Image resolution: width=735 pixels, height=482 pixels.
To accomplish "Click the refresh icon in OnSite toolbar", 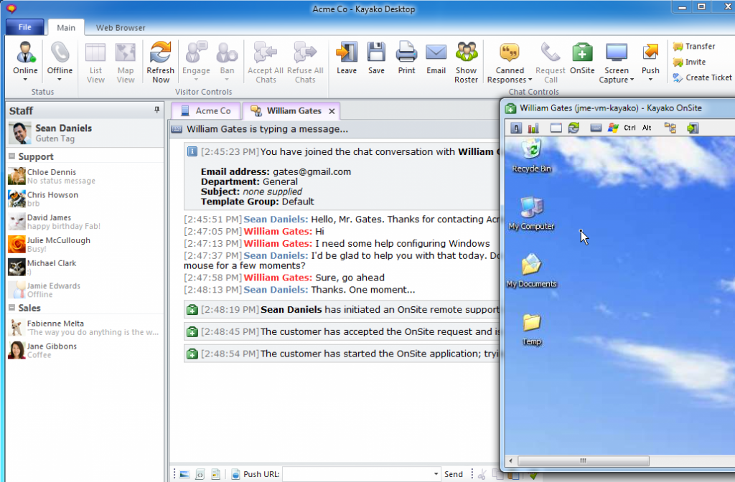I will [574, 128].
